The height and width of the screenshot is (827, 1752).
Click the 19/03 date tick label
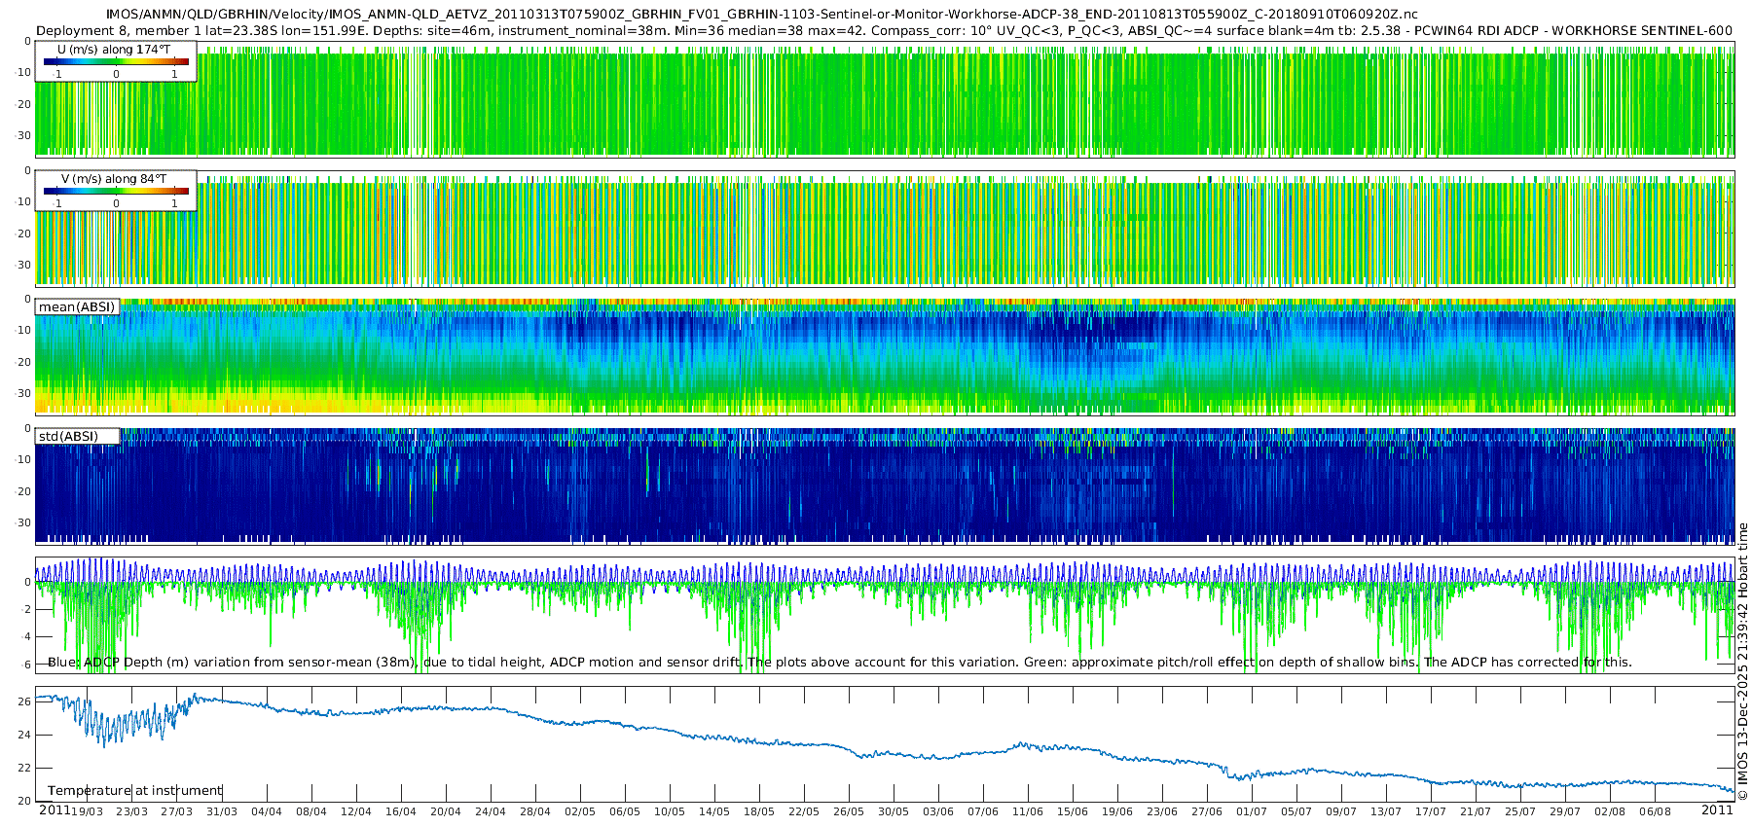tap(88, 811)
